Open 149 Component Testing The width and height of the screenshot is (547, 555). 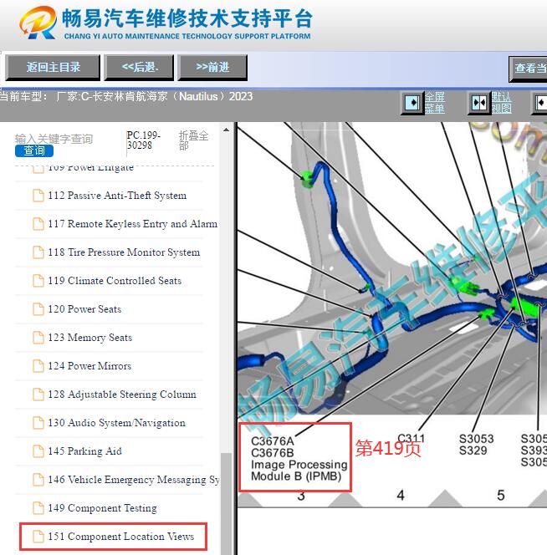(102, 508)
